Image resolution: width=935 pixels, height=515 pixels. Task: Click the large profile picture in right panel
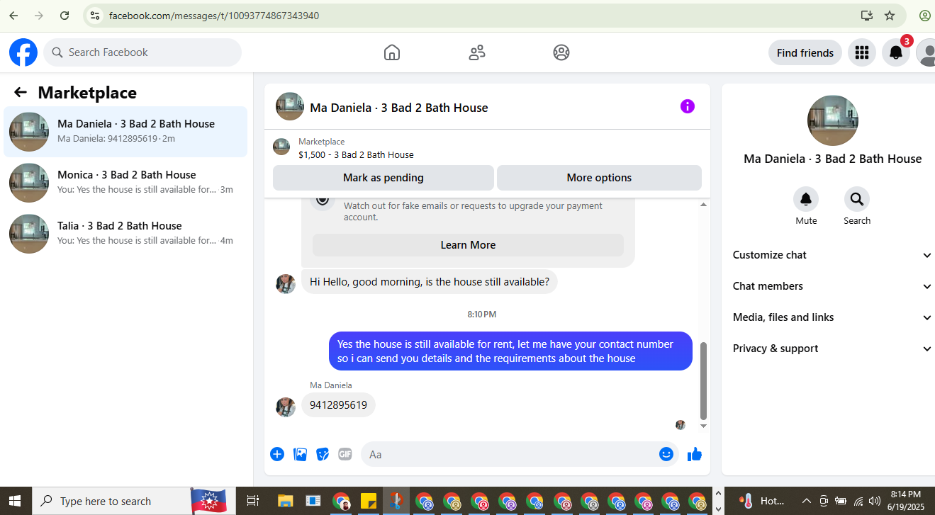(833, 120)
